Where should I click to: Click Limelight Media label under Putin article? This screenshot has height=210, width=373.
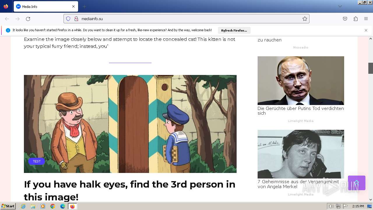tap(301, 121)
